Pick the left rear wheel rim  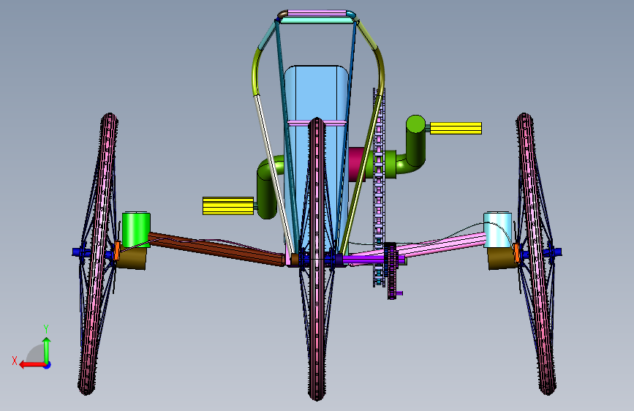point(99,254)
